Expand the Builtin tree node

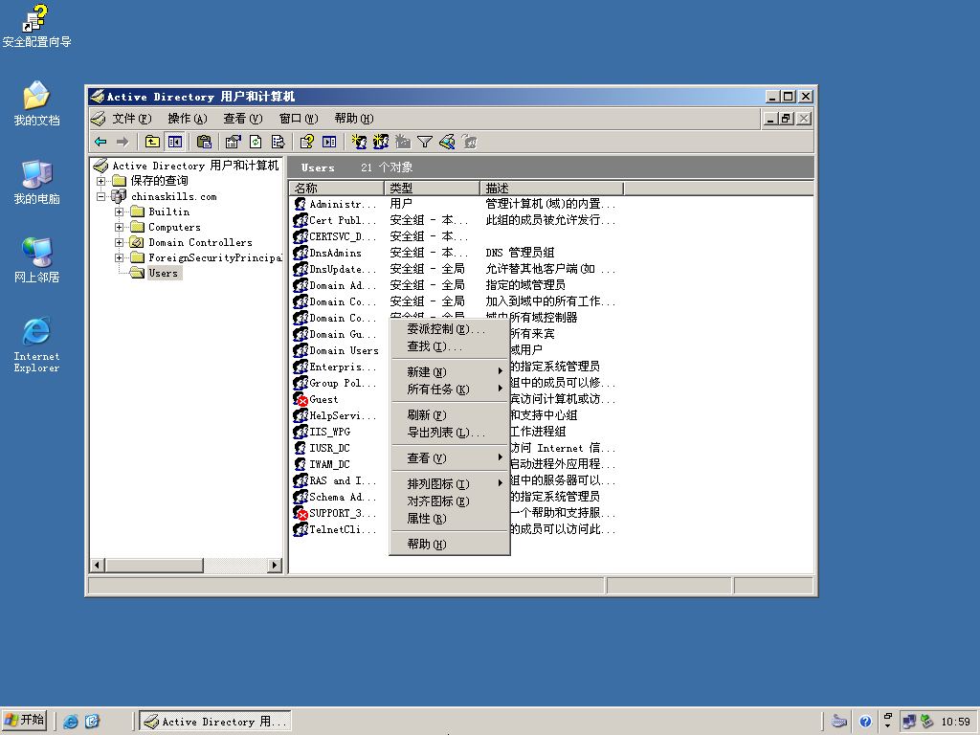click(119, 212)
